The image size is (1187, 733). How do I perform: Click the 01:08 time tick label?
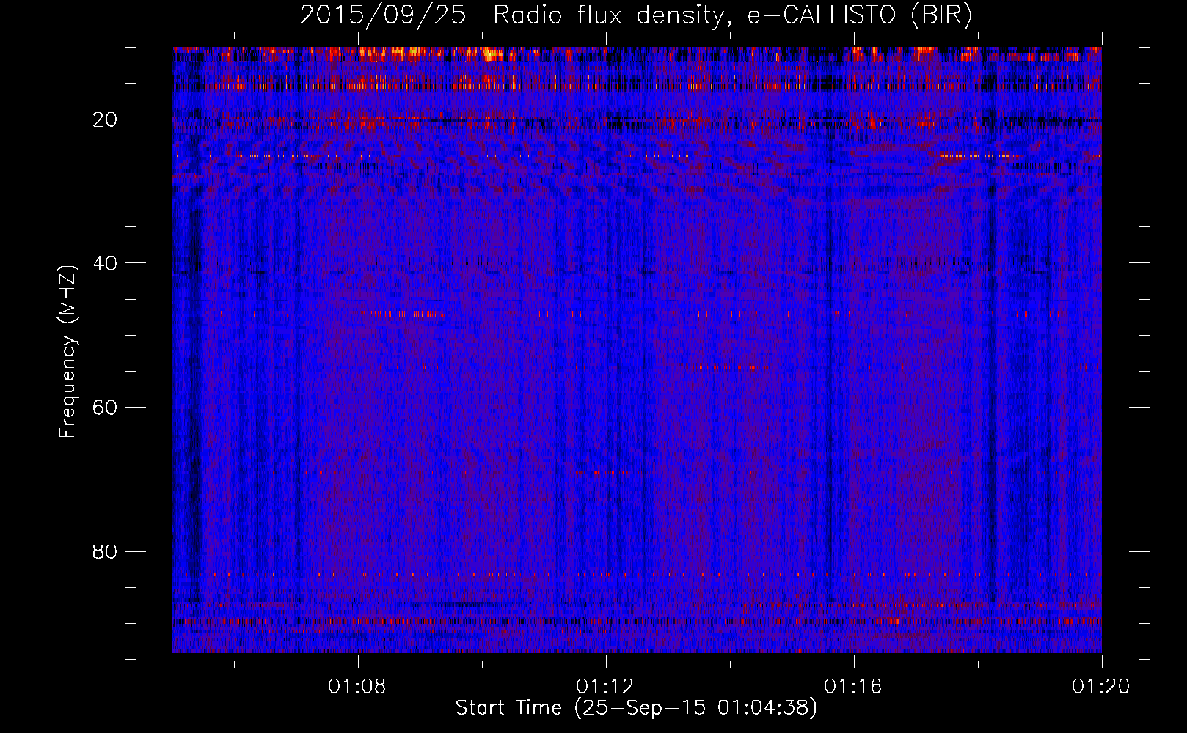tap(357, 687)
